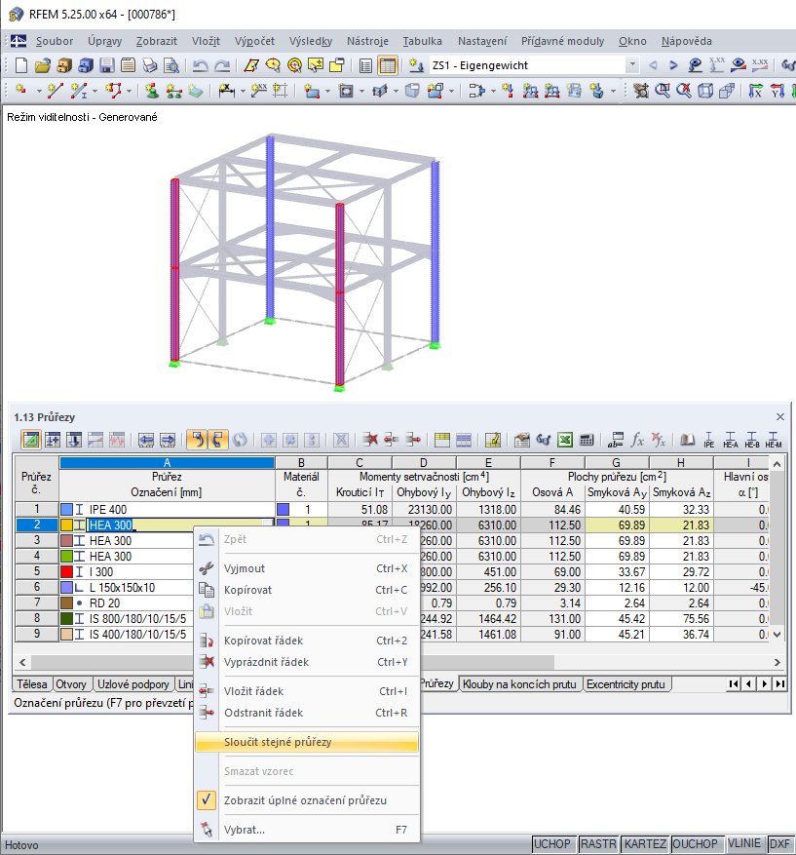
Task: Redo action in main toolbar
Action: (x=222, y=65)
